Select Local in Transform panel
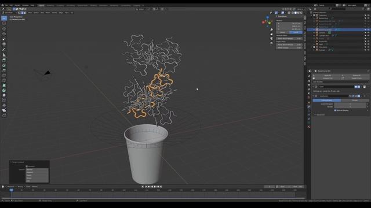Viewport: 371px width, 208px height. coord(296,32)
